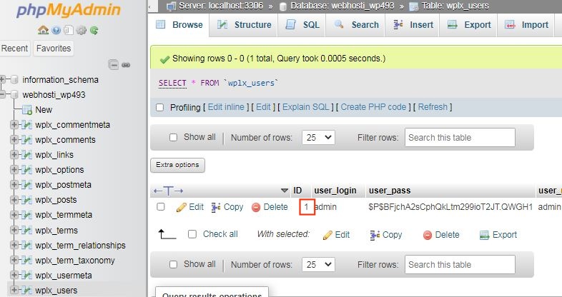
Task: Click red Delete icon in admin row
Action: click(256, 207)
